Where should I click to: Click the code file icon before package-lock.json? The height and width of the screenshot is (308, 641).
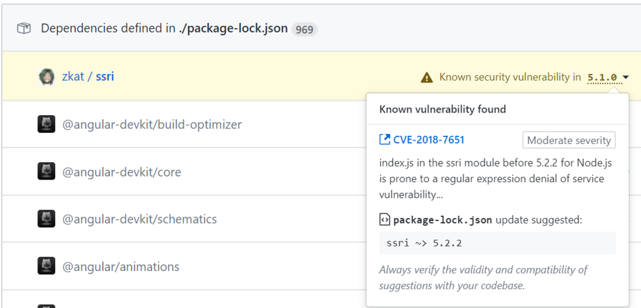pyautogui.click(x=385, y=220)
